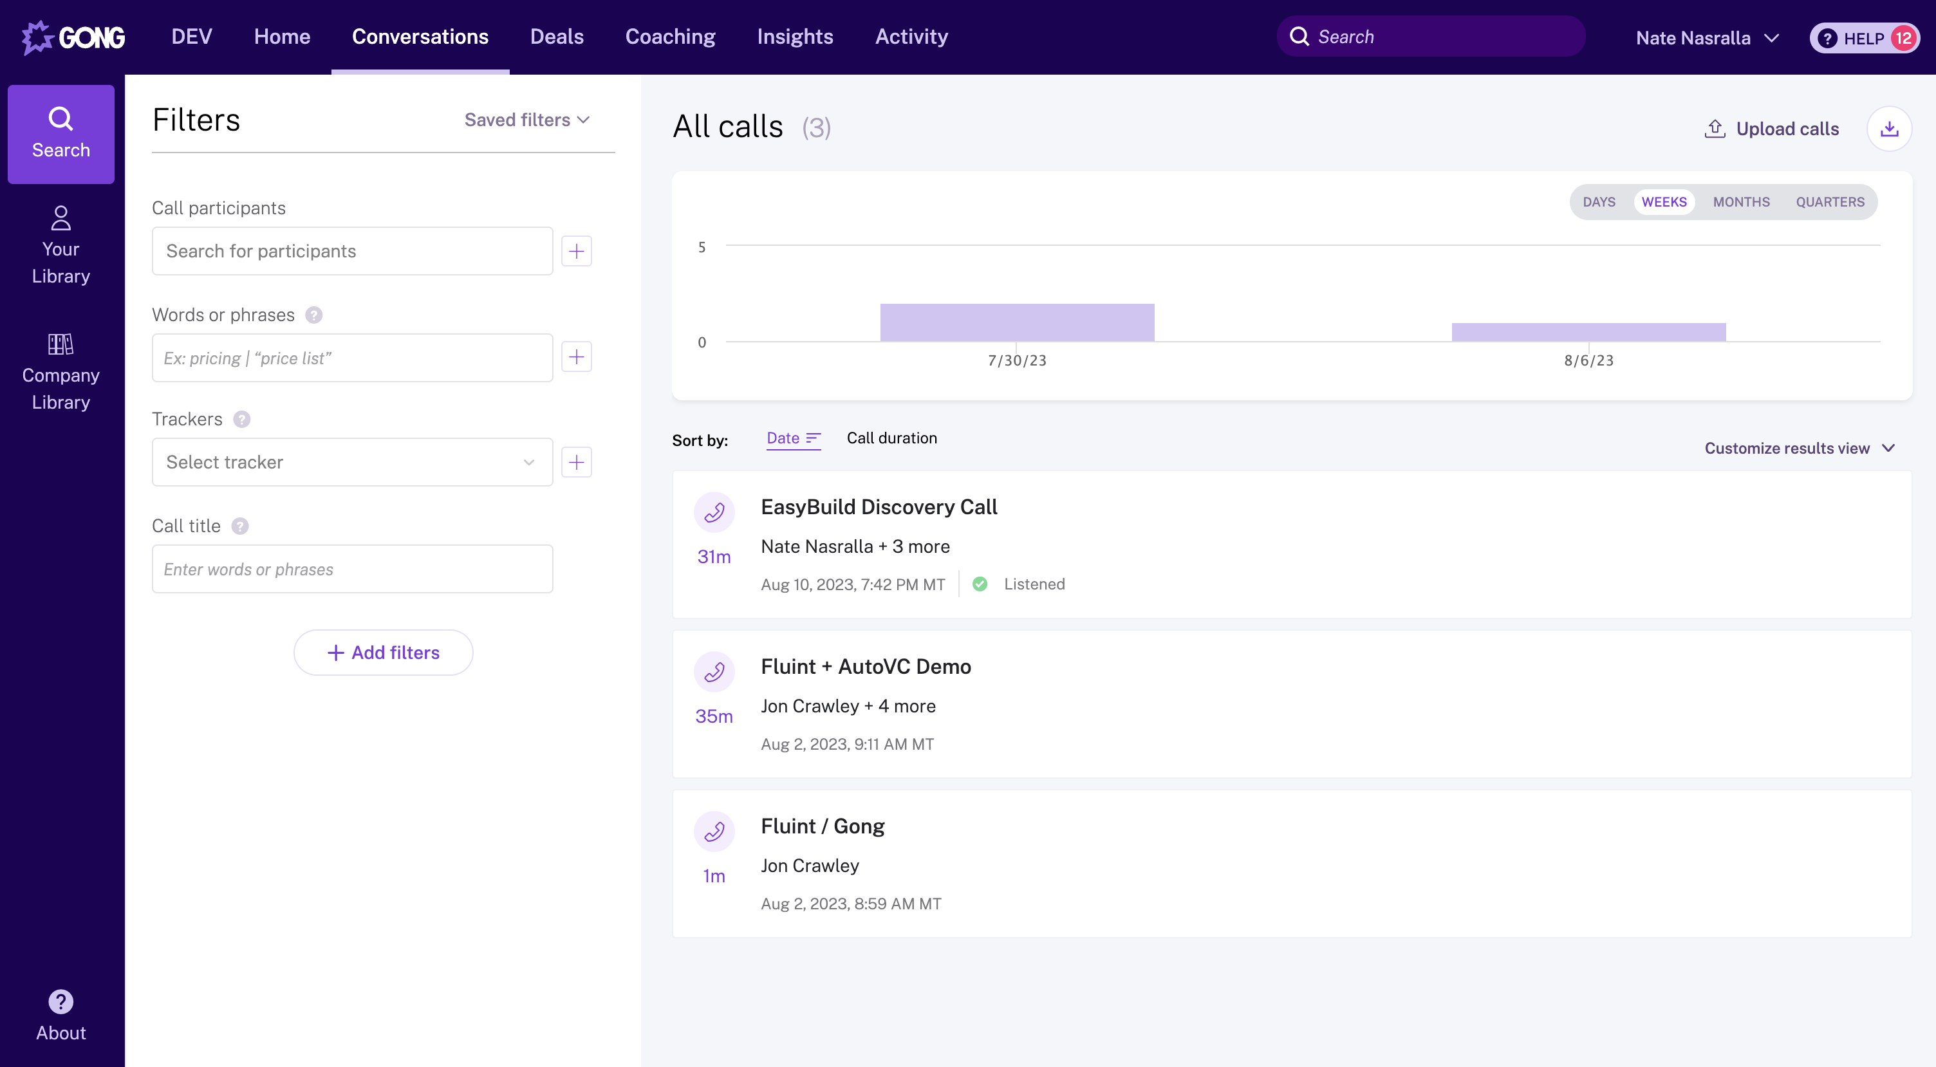Viewport: 1936px width, 1067px height.
Task: Click the Trackers help question mark icon
Action: [241, 420]
